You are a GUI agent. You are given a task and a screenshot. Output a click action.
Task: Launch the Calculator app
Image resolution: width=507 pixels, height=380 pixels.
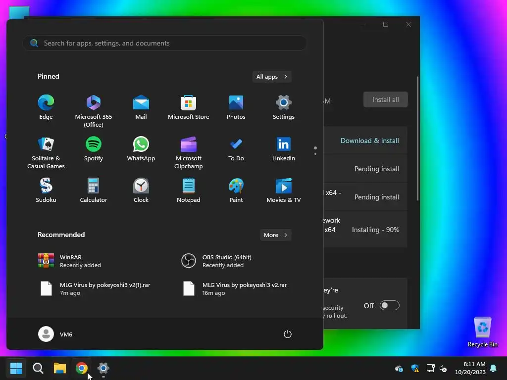coord(94,190)
